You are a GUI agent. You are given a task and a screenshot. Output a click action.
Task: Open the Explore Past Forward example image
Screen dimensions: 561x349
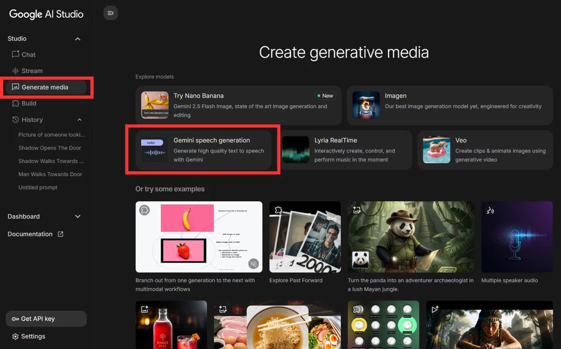pos(305,237)
